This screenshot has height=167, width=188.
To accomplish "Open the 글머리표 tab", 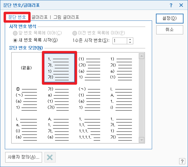I will [40, 17].
